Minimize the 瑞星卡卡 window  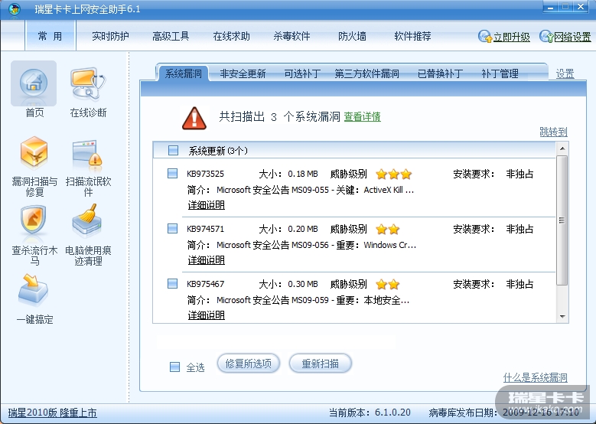(x=550, y=7)
